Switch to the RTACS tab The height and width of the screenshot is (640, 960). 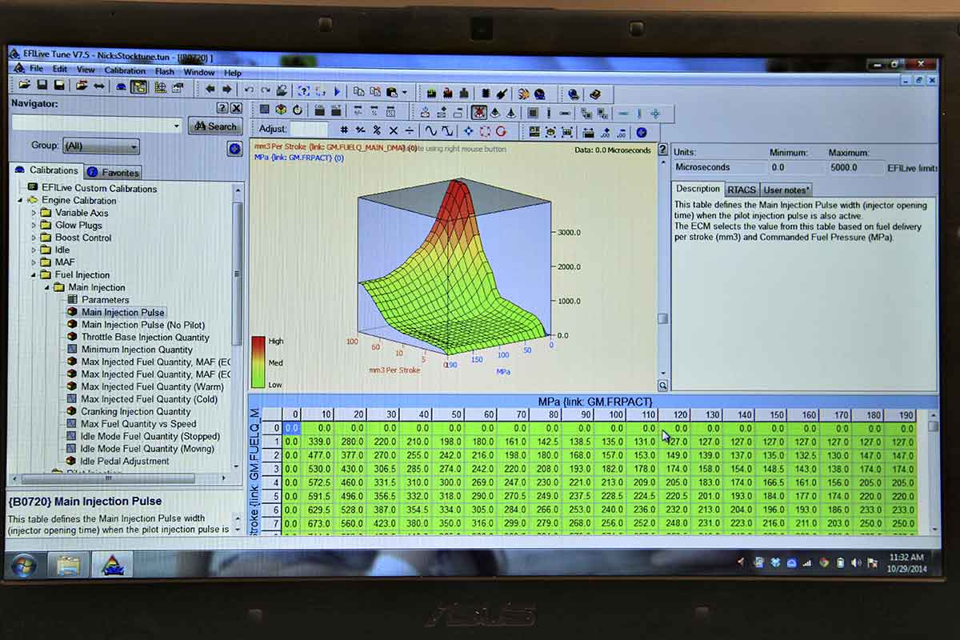coord(741,190)
